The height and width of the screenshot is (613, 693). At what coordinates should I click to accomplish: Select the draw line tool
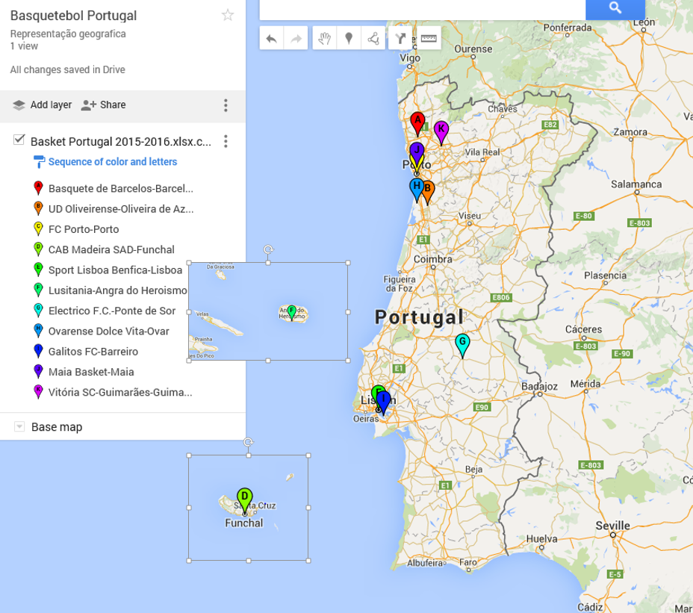tap(373, 39)
